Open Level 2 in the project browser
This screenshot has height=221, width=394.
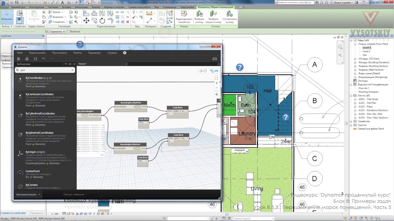pos(366,51)
